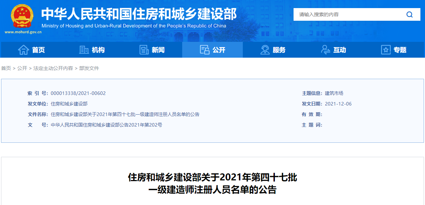The height and width of the screenshot is (205, 425).
Task: Select the 服务 menu item
Action: [279, 50]
